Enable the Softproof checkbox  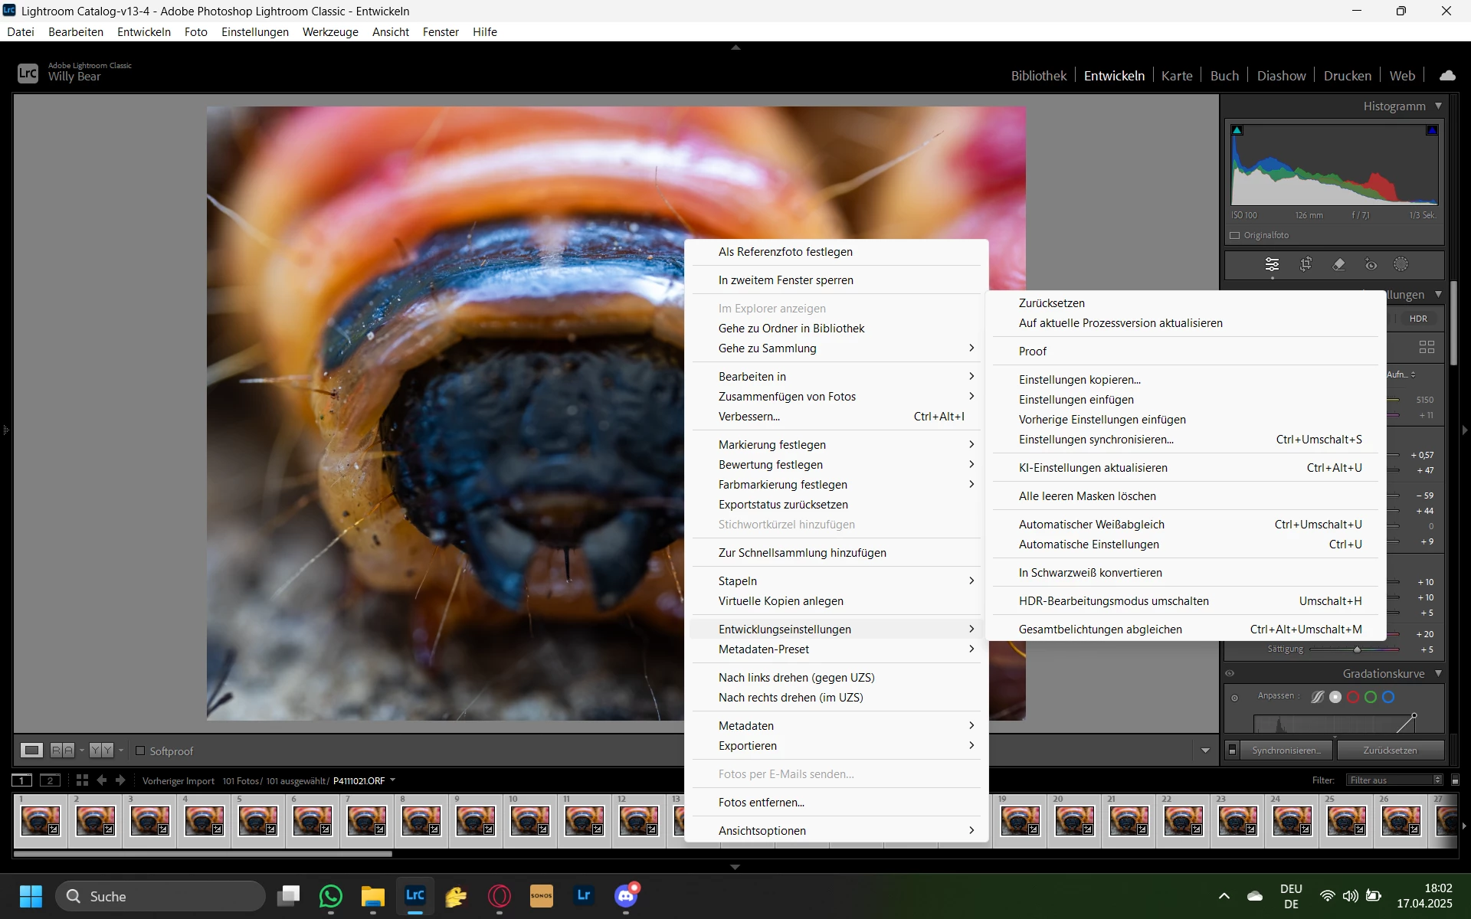(140, 751)
